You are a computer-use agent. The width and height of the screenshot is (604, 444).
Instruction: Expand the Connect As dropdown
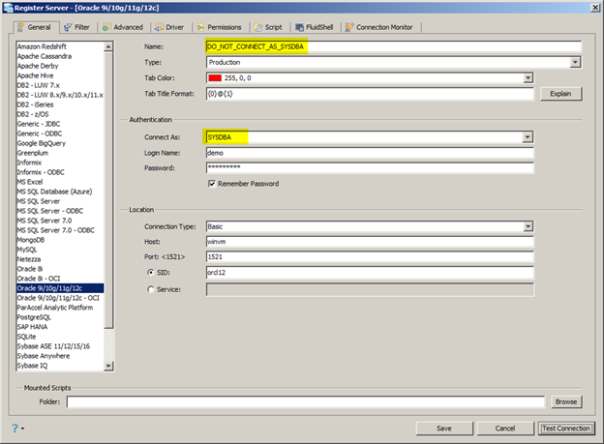(x=528, y=137)
